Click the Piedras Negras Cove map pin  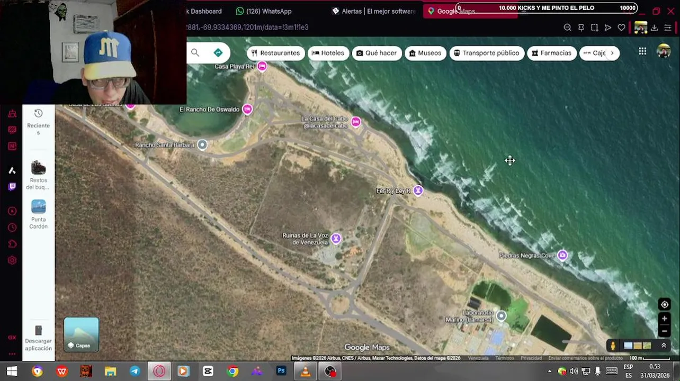tap(562, 256)
